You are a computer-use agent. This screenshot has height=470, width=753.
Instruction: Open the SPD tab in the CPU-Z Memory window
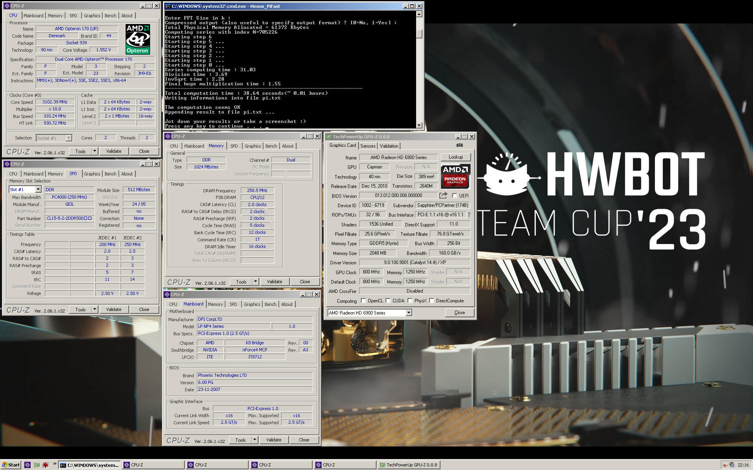[234, 146]
